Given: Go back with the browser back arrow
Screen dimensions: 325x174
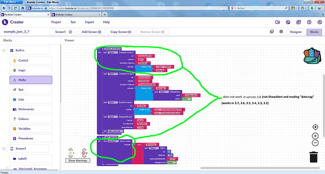Looking at the screenshot, I should (x=4, y=8).
